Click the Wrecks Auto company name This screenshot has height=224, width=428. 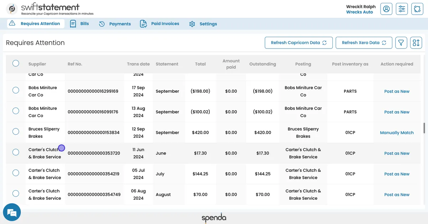(x=360, y=12)
